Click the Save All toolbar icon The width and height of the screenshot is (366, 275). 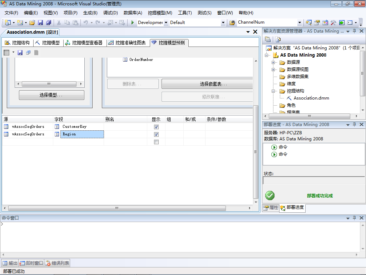tap(49, 23)
